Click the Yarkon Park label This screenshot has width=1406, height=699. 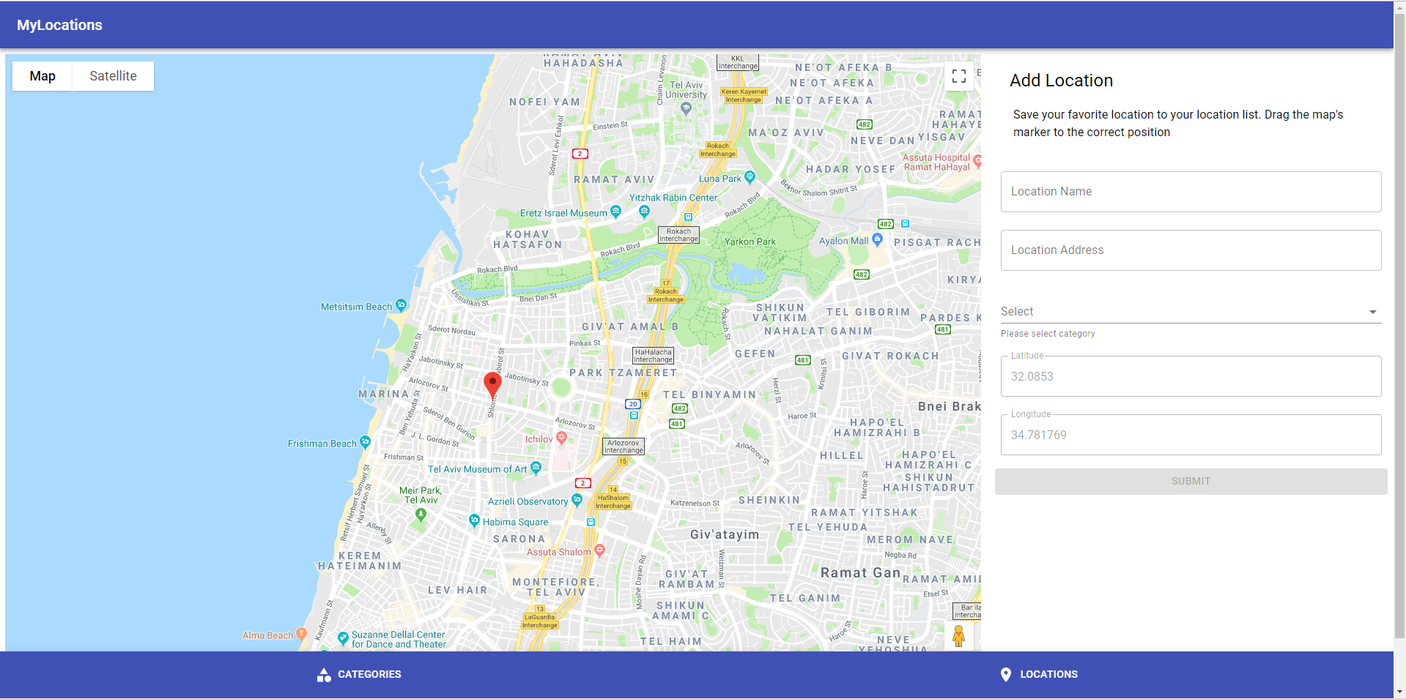click(x=750, y=242)
